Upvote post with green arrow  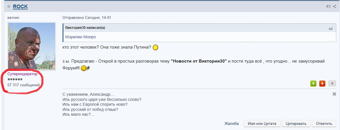coord(313,83)
